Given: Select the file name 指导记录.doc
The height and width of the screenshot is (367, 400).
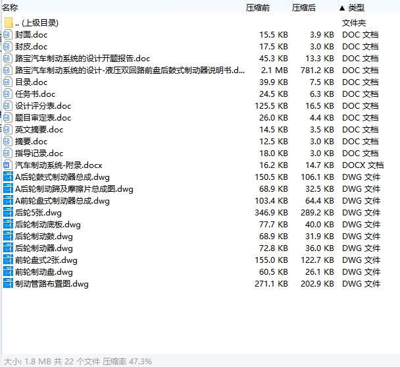Looking at the screenshot, I should [x=39, y=154].
